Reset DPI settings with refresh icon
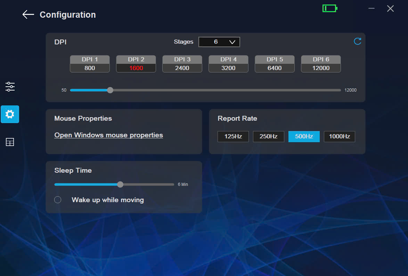408x276 pixels. [357, 42]
